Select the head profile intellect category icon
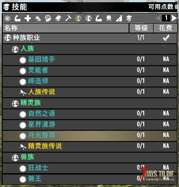The height and width of the screenshot is (187, 179). (48, 19)
